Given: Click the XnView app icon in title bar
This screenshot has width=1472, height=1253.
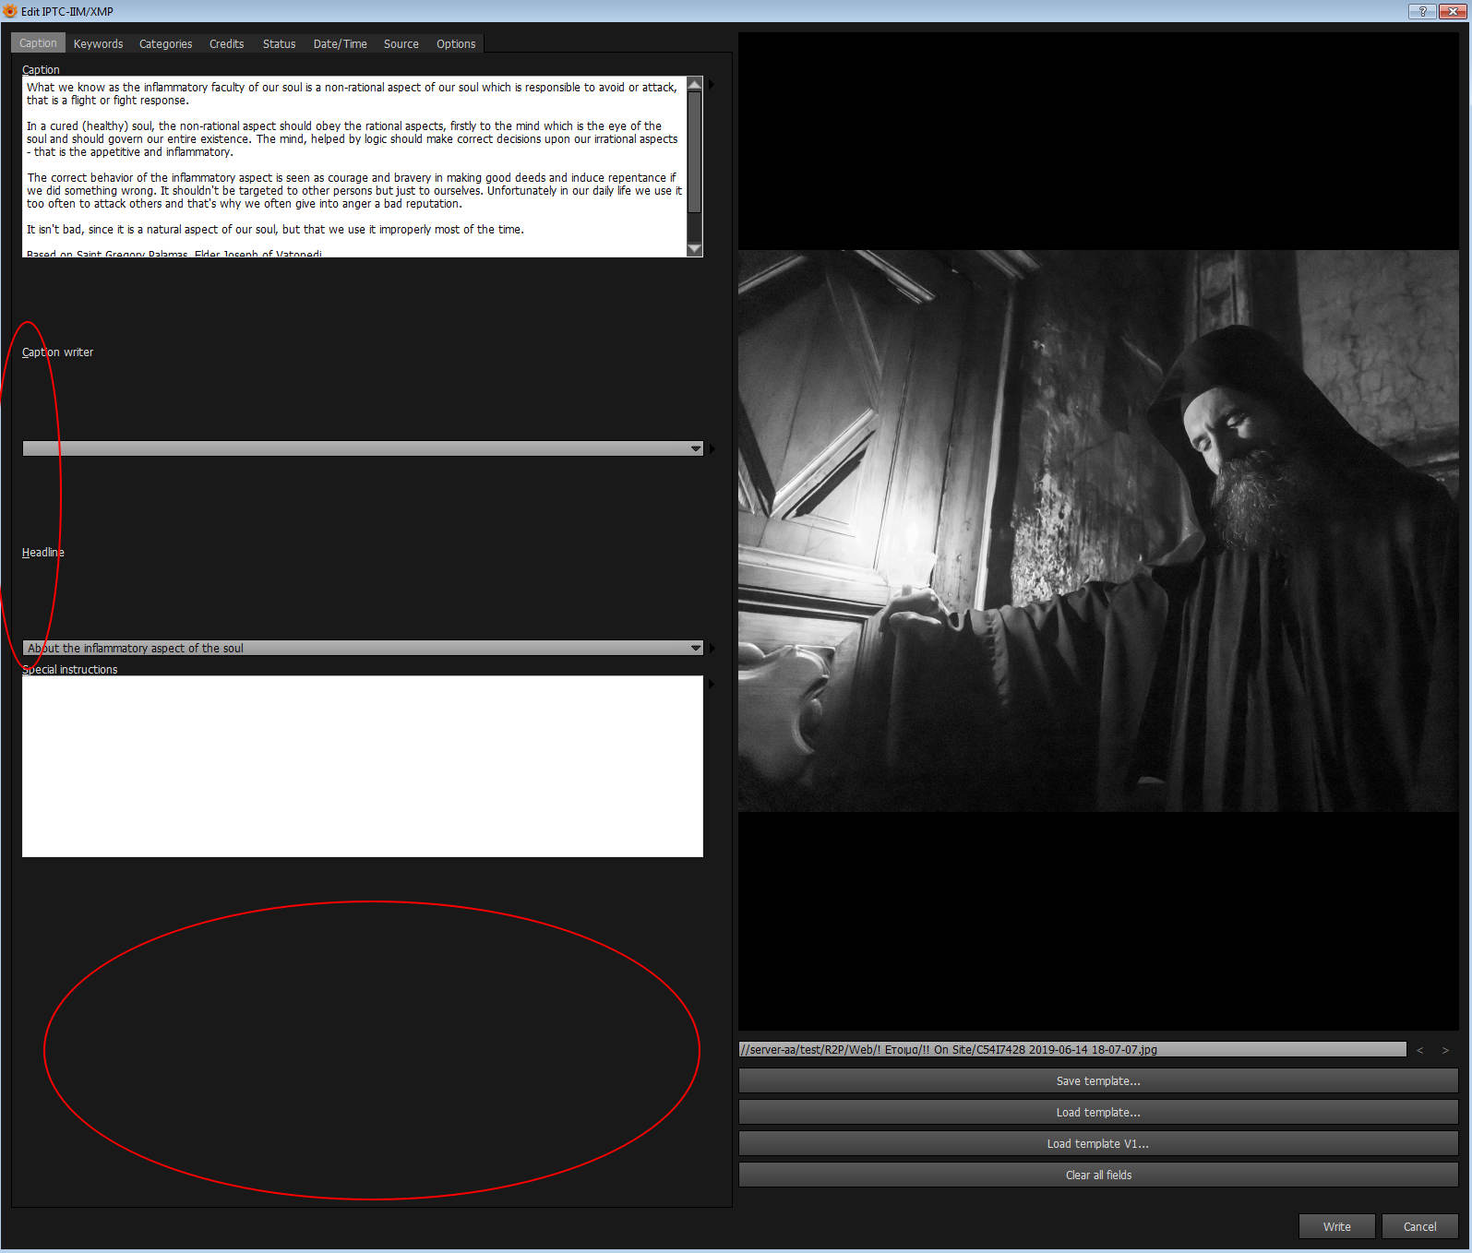Looking at the screenshot, I should [10, 11].
